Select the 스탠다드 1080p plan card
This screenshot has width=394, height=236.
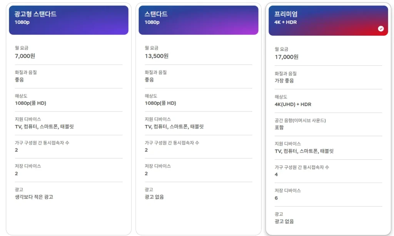(x=198, y=115)
